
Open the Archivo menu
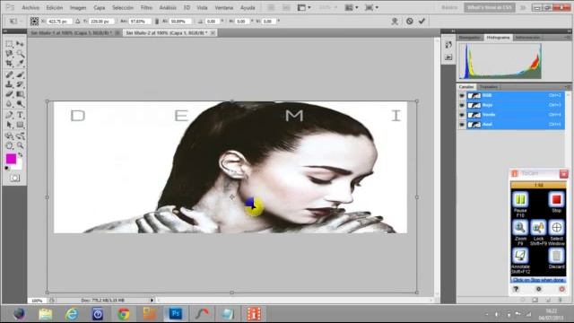30,7
